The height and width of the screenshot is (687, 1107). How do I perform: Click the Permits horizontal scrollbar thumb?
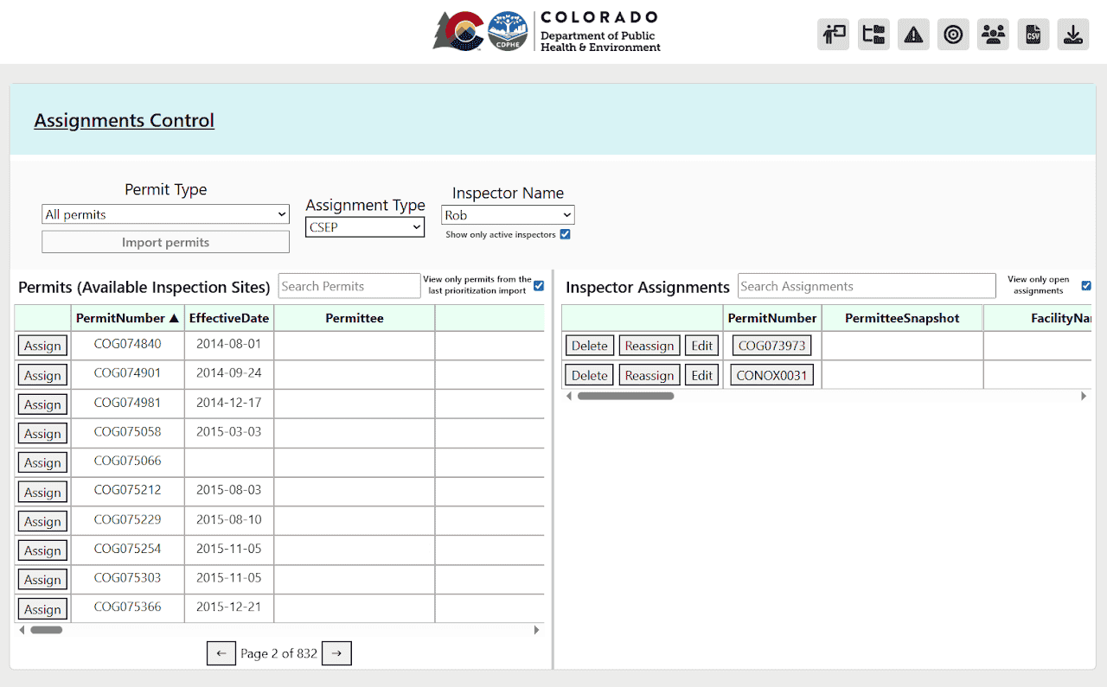click(x=47, y=630)
